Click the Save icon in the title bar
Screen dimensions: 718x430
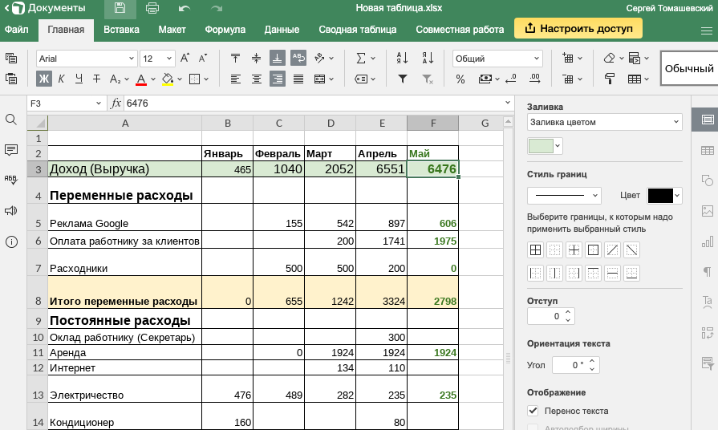[x=120, y=8]
